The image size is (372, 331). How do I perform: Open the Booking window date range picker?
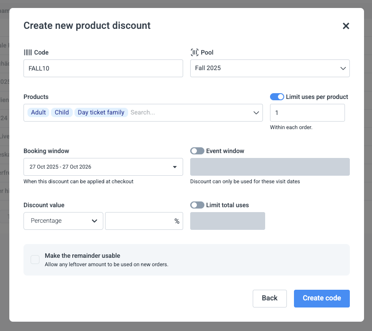(x=103, y=167)
